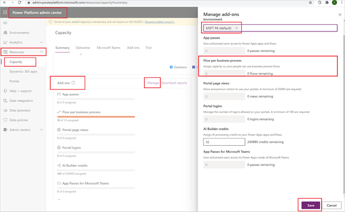The height and width of the screenshot is (212, 345).
Task: Click Download reports link
Action: point(174,83)
